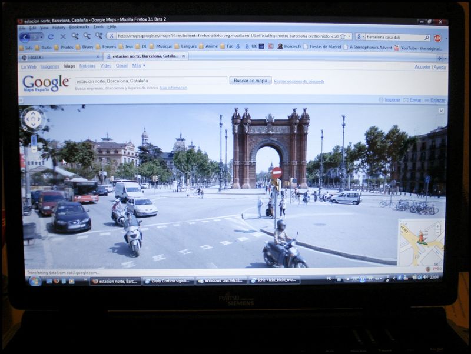The image size is (471, 354).
Task: Go to the Imágenes link
Action: [49, 66]
